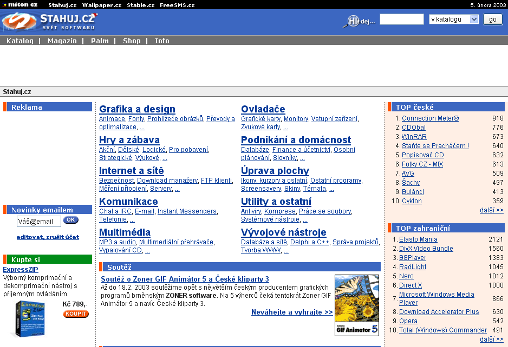Viewport: 508px width, 347px height.
Task: Click další under TOP české
Action: pyautogui.click(x=491, y=210)
